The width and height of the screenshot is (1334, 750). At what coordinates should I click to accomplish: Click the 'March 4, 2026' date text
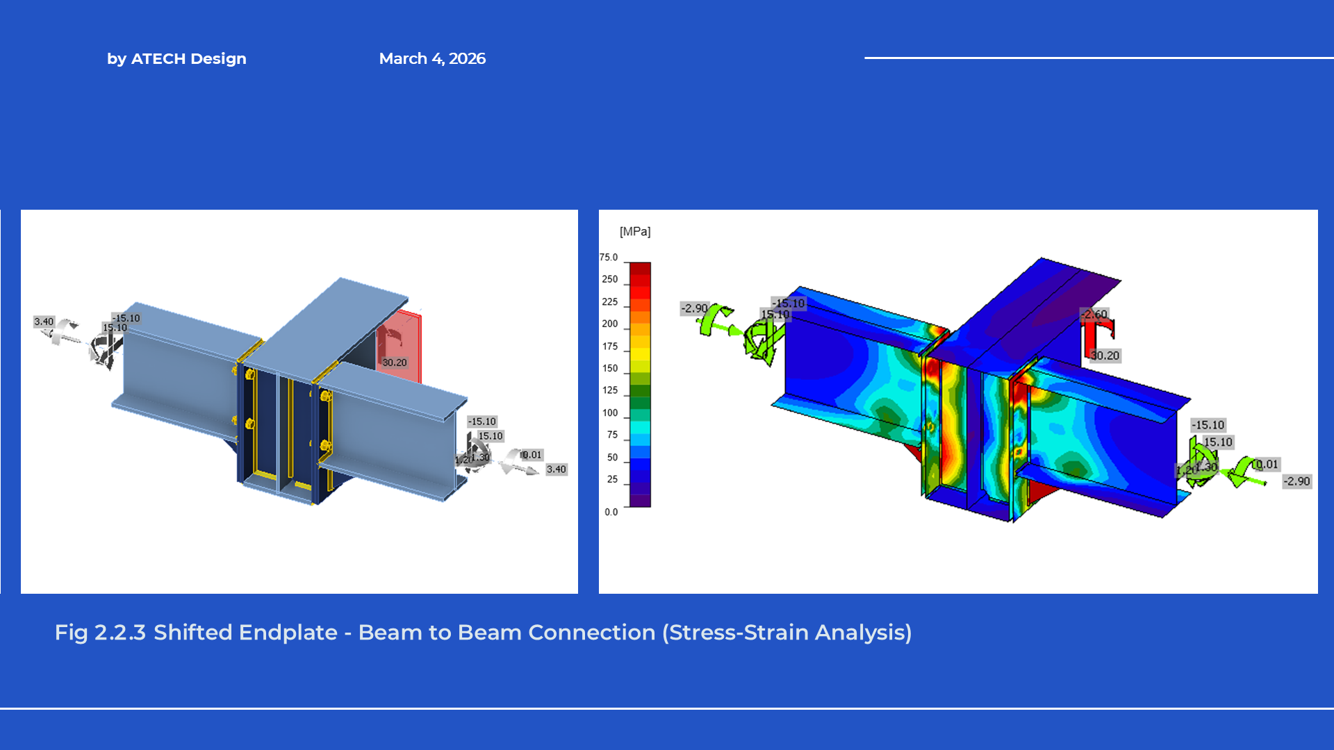tap(431, 59)
